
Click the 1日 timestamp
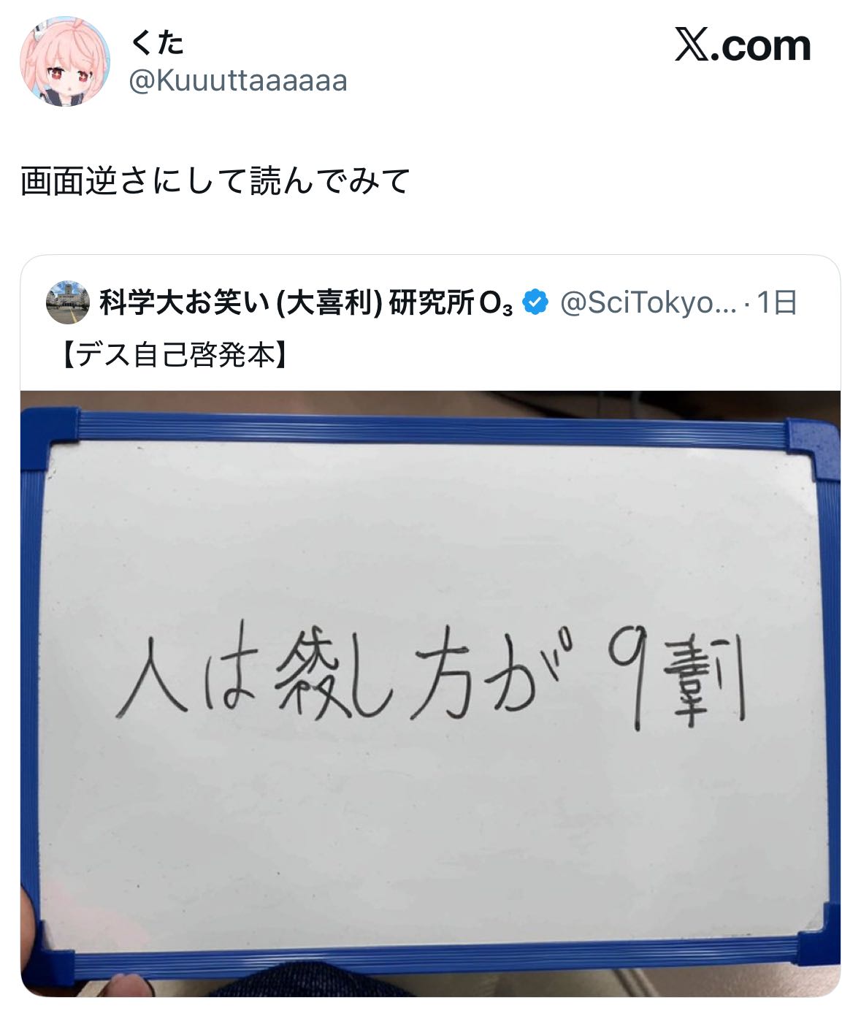coord(776,302)
